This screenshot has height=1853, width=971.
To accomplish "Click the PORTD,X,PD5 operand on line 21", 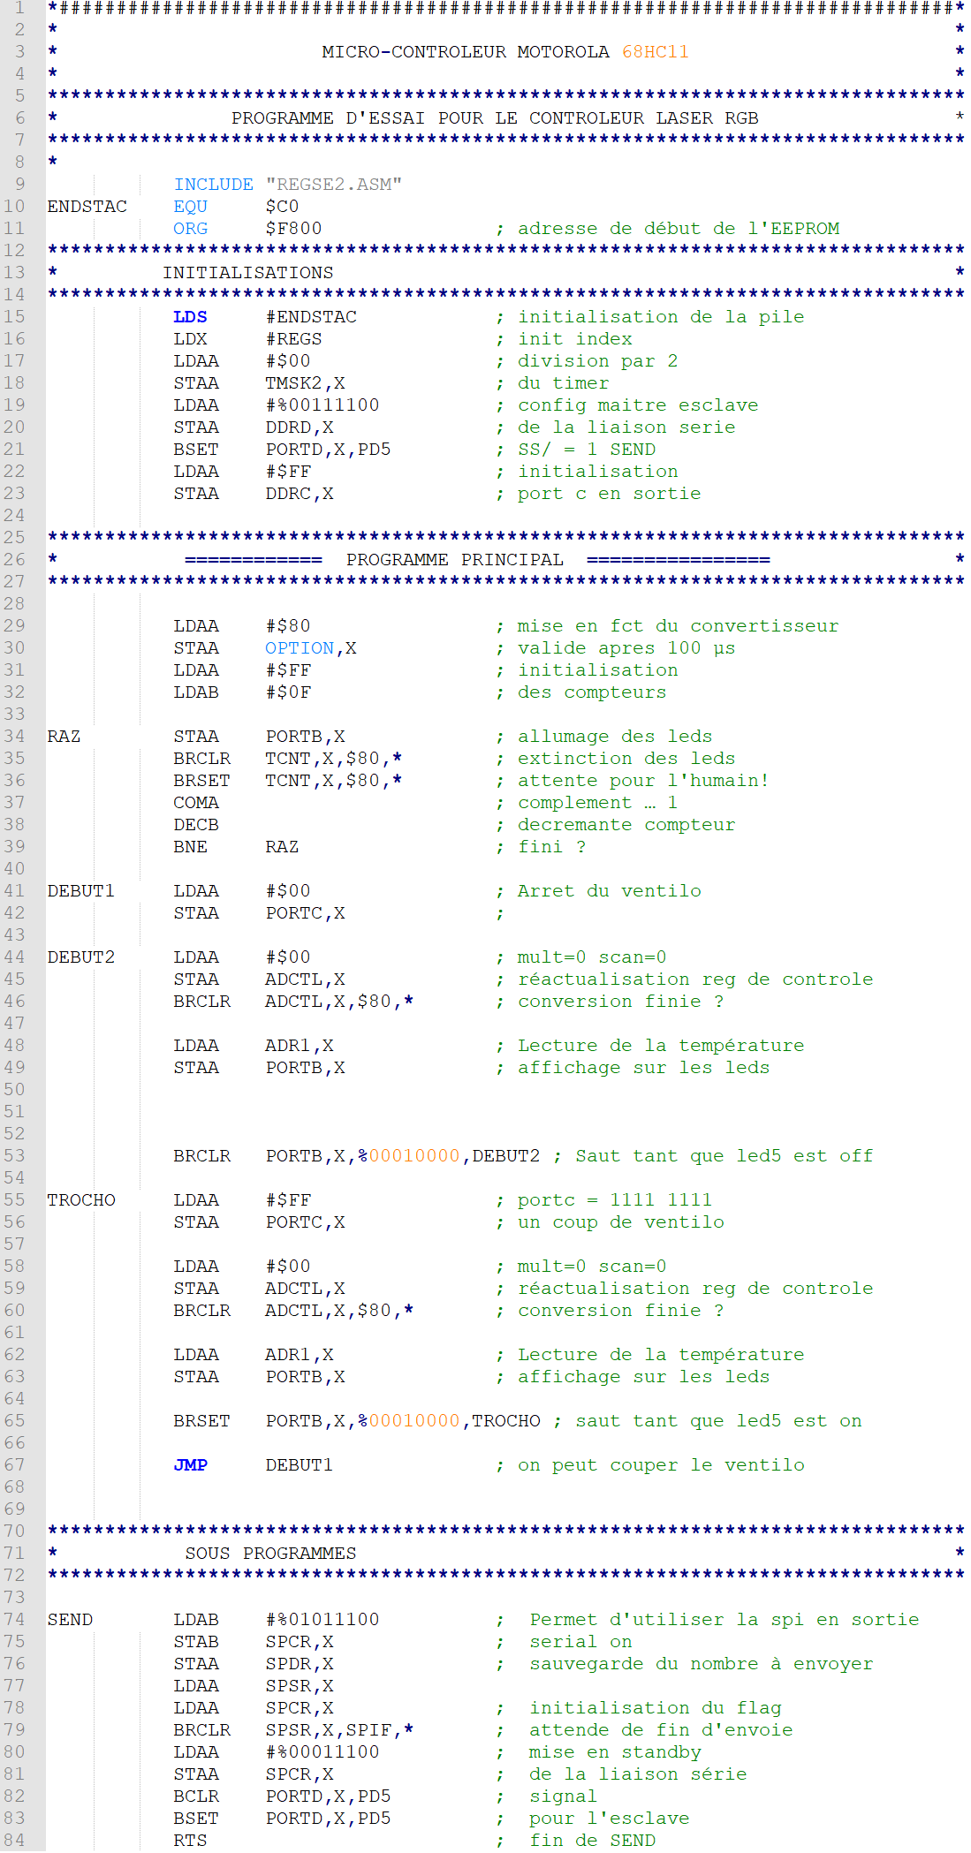I will [328, 450].
